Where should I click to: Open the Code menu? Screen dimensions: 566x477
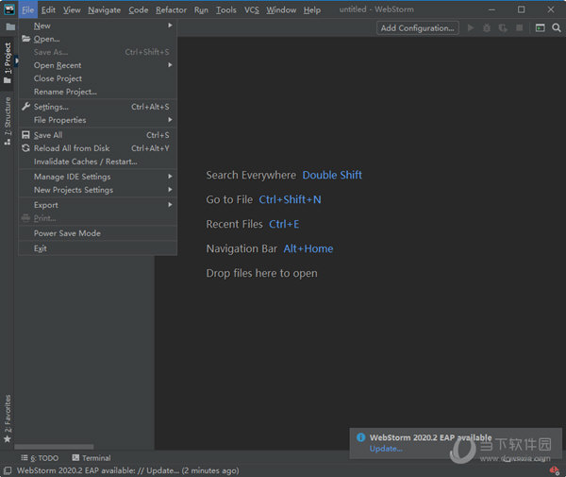pos(139,9)
